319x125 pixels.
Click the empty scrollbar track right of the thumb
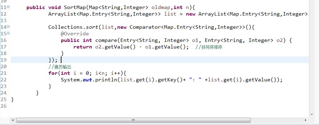pos(277,120)
